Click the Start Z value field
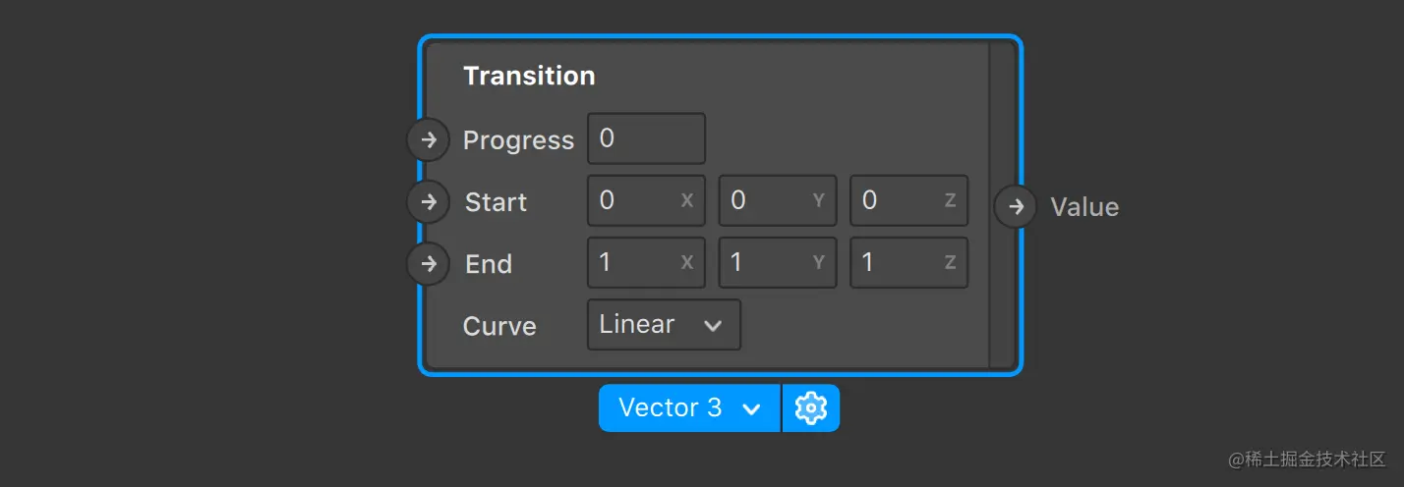 point(908,201)
